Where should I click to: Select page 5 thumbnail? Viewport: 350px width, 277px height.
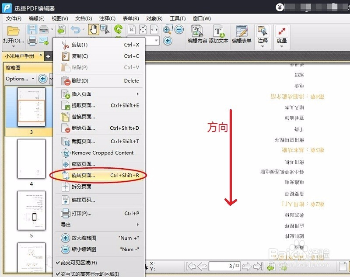[x=31, y=210]
